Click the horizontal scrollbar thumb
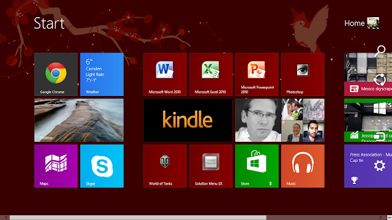The image size is (392, 220). (x=138, y=218)
